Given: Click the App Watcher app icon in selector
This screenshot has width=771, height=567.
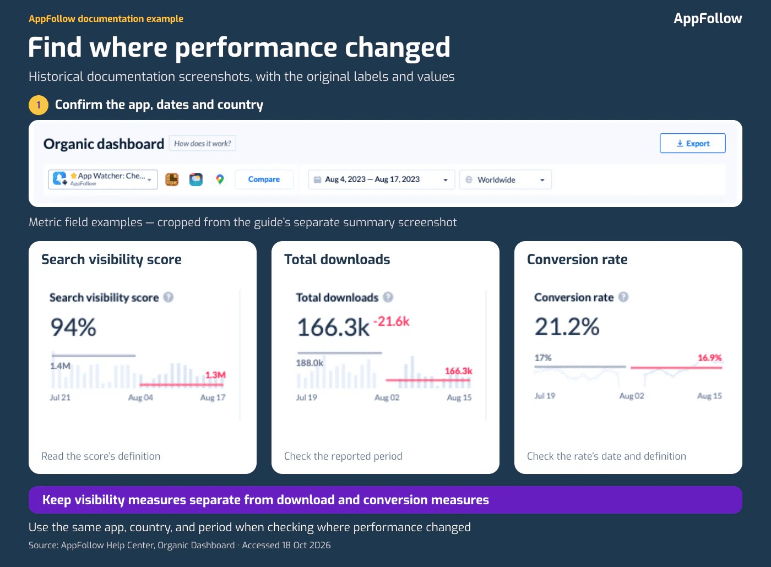Looking at the screenshot, I should coord(59,178).
